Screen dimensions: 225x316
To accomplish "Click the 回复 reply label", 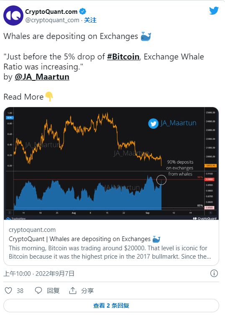I will pyautogui.click(x=53, y=290).
